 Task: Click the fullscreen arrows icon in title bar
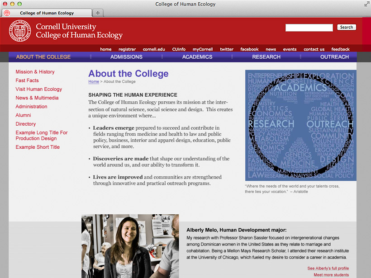pos(366,4)
